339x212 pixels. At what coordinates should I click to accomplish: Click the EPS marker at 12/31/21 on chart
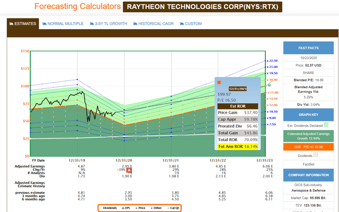click(171, 116)
